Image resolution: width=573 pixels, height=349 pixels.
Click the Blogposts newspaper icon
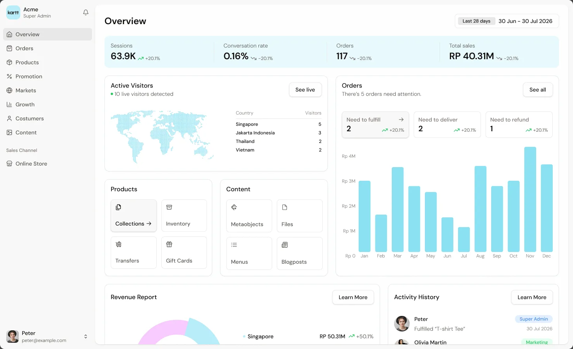tap(285, 245)
